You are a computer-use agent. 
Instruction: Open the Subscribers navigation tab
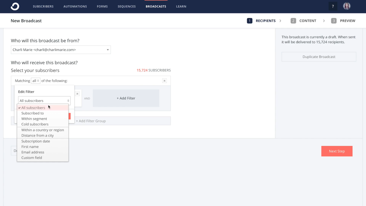point(43,6)
